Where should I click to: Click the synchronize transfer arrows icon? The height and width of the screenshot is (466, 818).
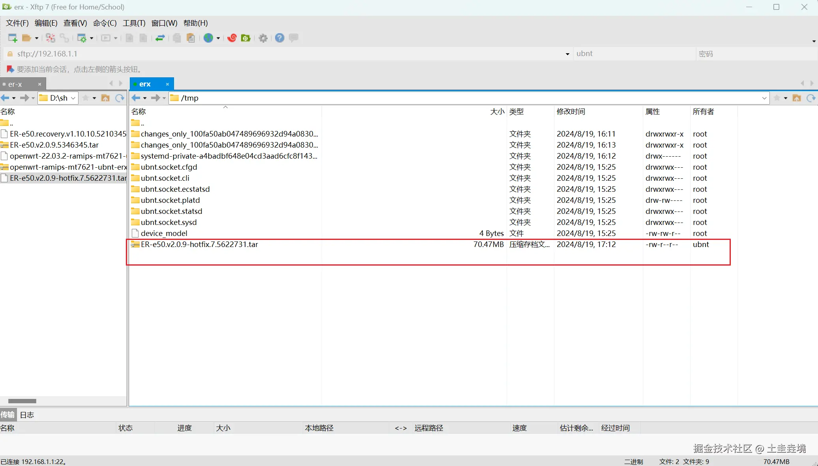(x=160, y=38)
